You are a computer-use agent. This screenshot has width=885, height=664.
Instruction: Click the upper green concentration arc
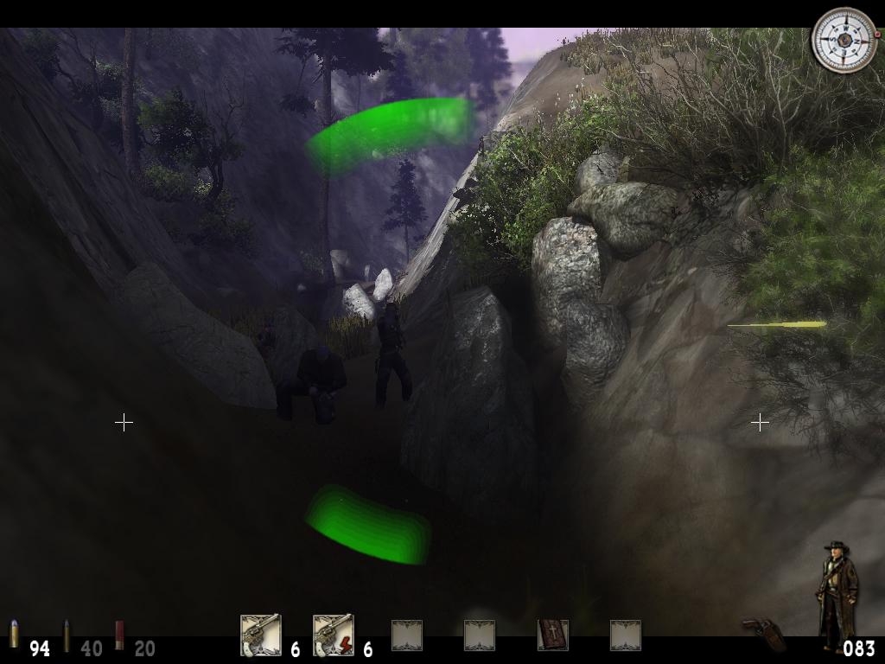click(391, 136)
